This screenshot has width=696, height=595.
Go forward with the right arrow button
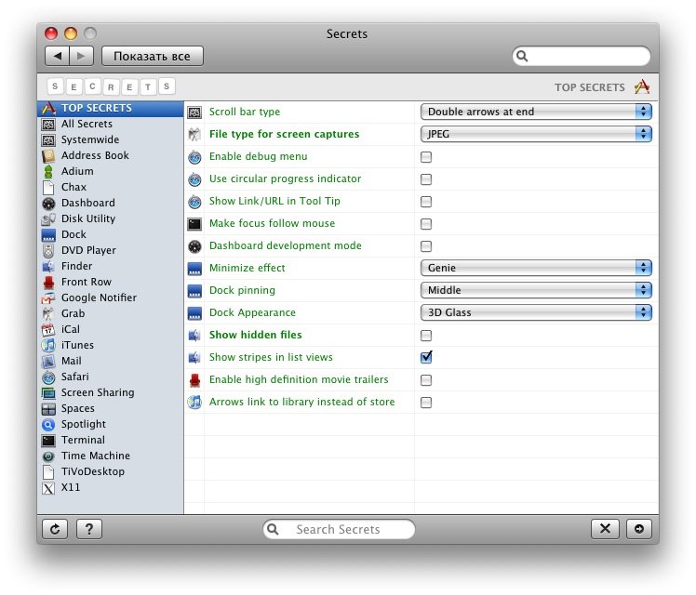point(81,56)
